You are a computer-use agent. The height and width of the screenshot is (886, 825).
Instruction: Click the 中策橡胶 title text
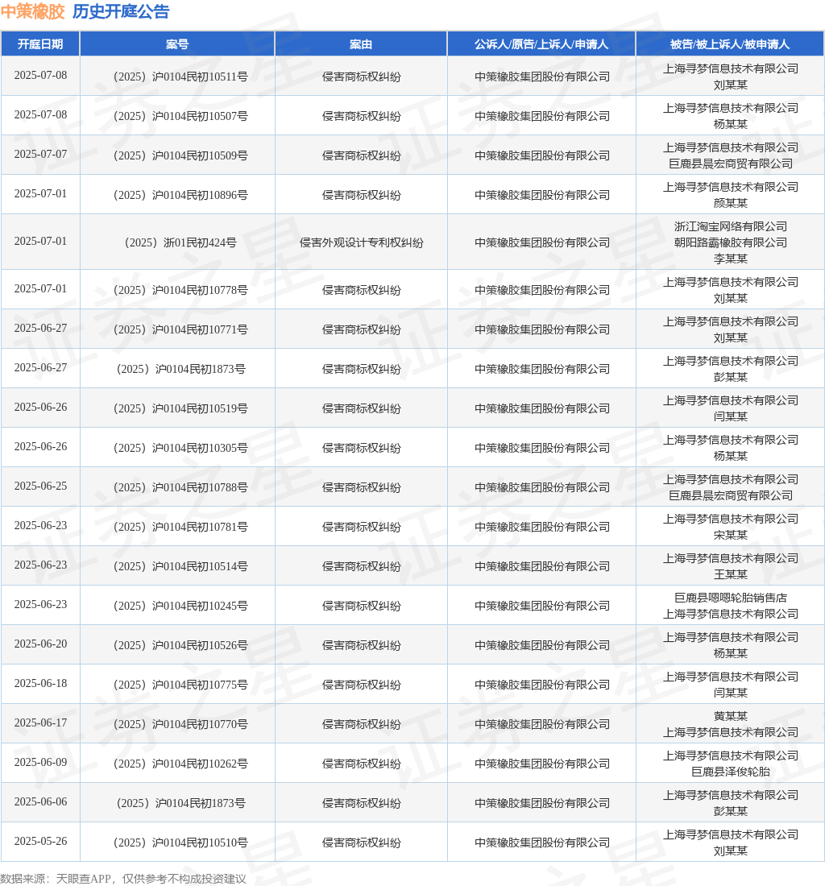coord(33,11)
